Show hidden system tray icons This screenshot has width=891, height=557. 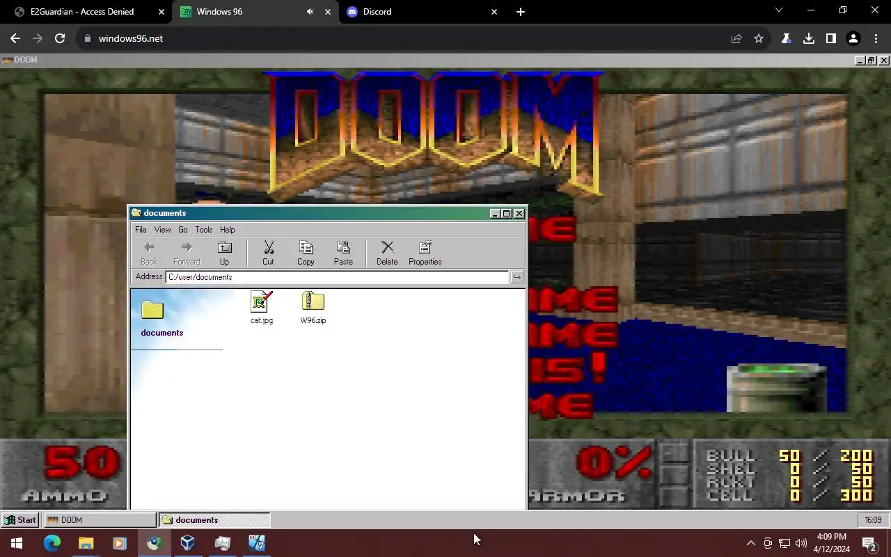[x=750, y=543]
